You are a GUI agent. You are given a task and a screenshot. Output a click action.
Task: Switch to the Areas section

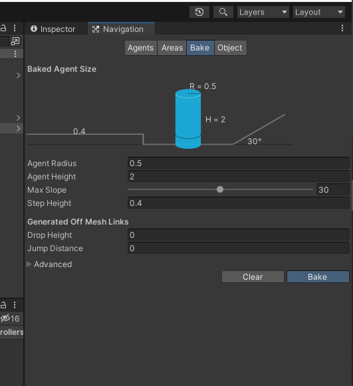tap(172, 48)
